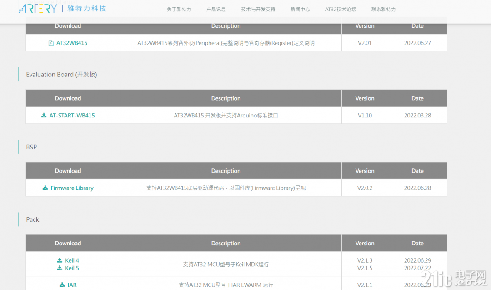This screenshot has width=491, height=290.
Task: Click the IAR EWARM description text
Action: [226, 285]
